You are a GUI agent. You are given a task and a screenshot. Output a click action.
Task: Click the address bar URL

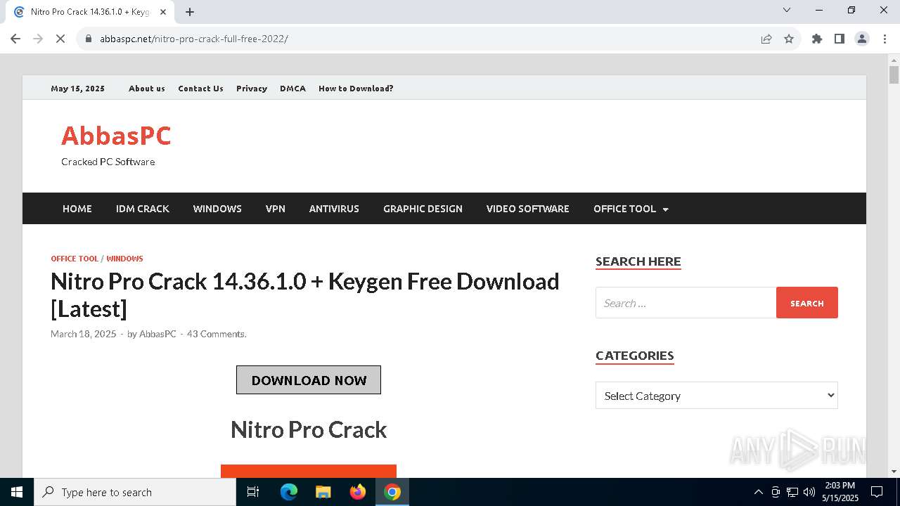coord(194,39)
